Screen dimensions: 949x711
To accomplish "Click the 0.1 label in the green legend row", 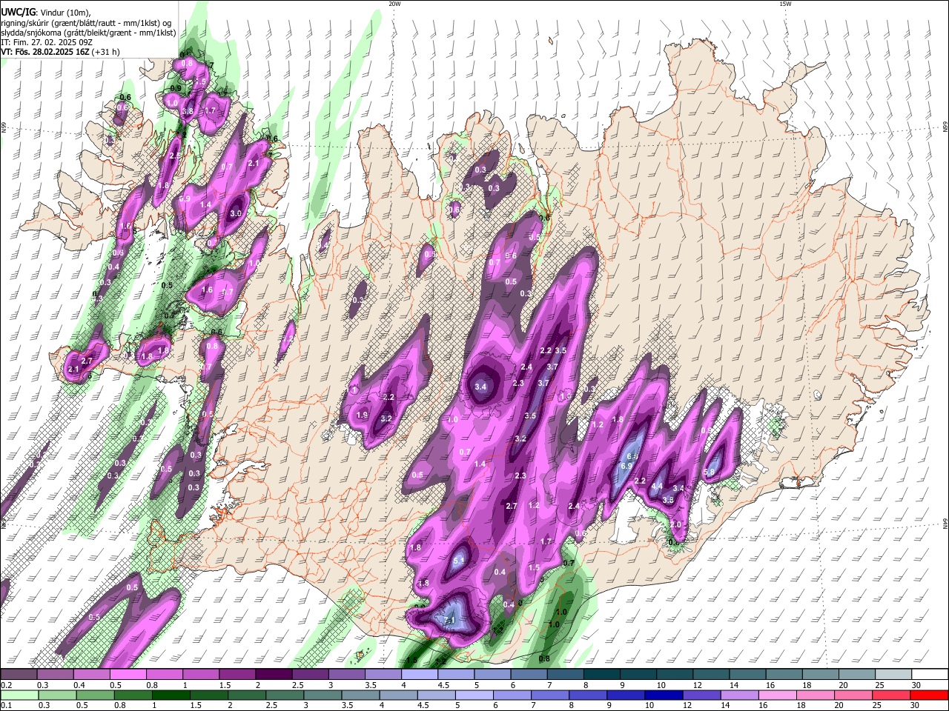I will (x=5, y=705).
